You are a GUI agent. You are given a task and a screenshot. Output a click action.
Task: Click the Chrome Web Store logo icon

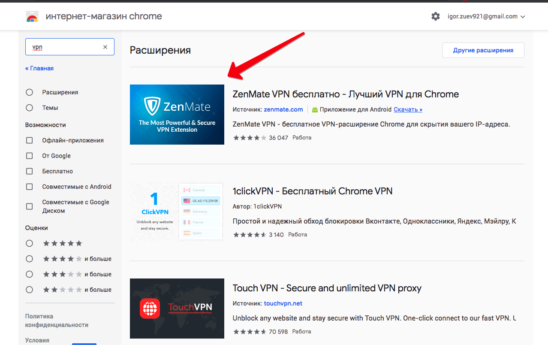[x=32, y=17]
